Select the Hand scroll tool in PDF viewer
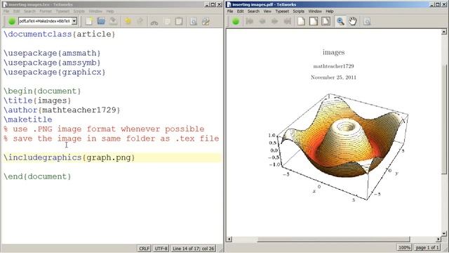This screenshot has height=253, width=449. coord(353,21)
